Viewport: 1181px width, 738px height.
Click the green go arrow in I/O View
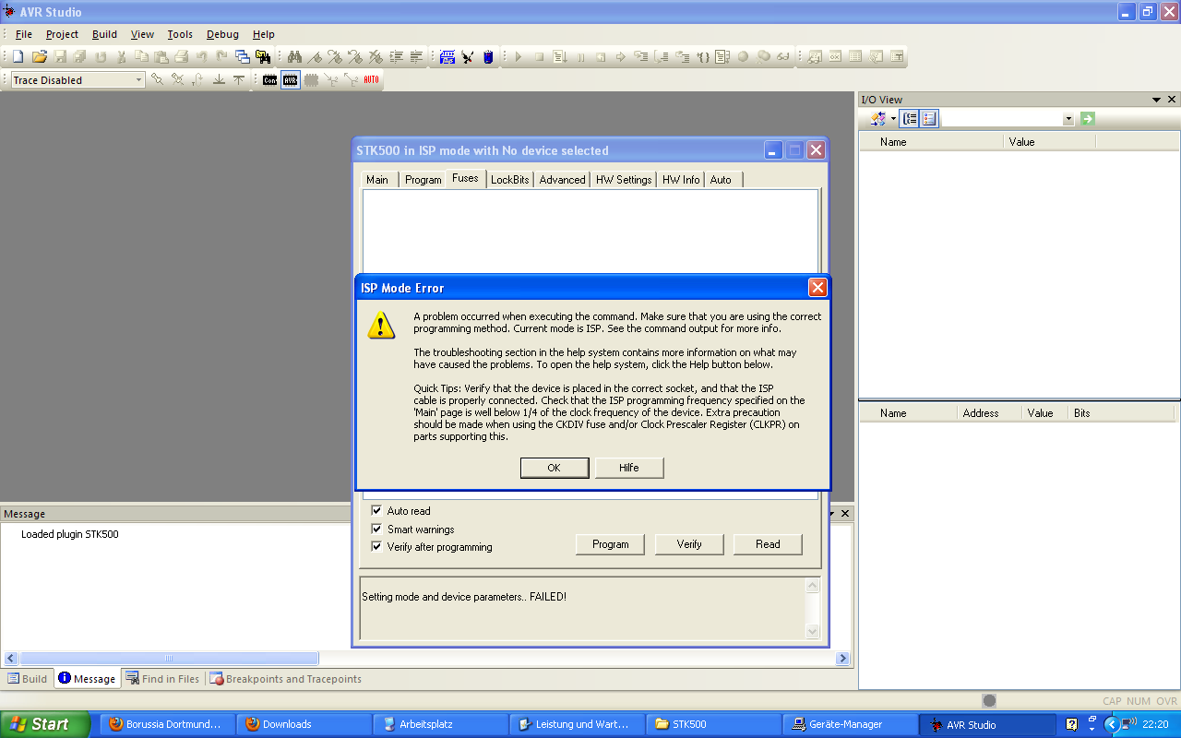coord(1088,118)
